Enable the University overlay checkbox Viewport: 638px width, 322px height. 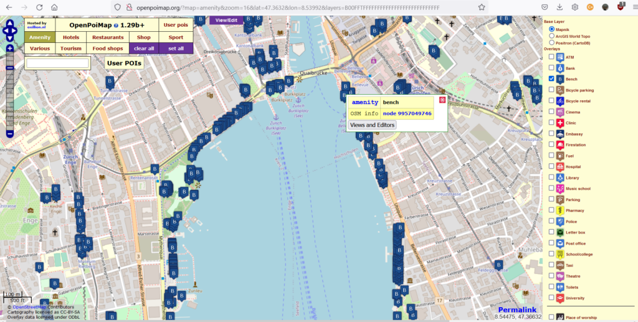pos(551,298)
